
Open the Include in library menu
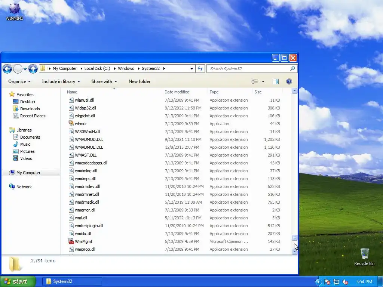click(x=61, y=81)
